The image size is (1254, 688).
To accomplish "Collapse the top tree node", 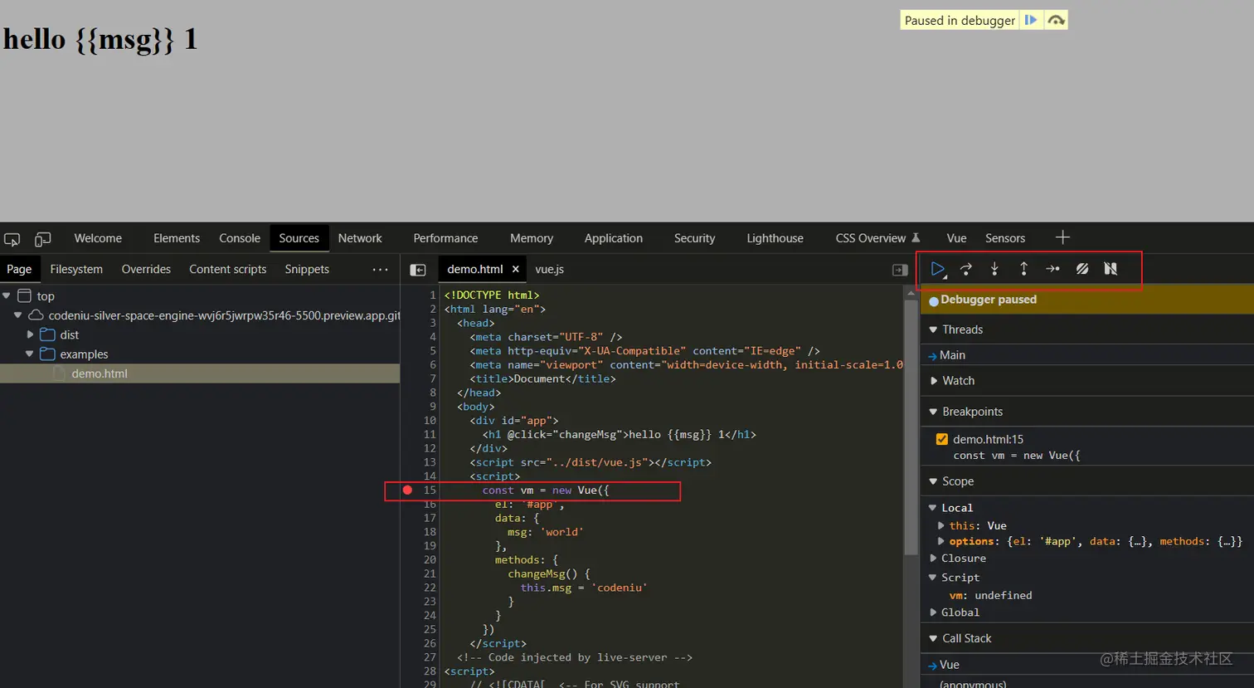I will pos(7,296).
